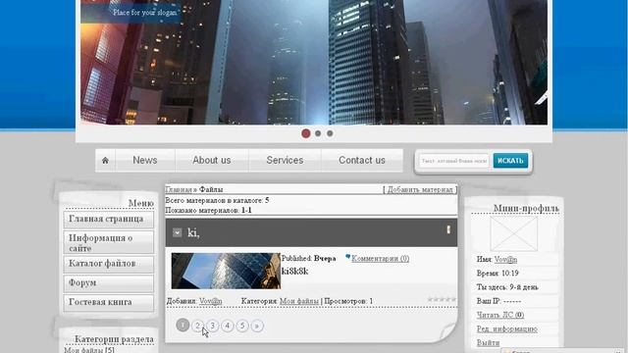628x353 pixels.
Task: Open the home icon in navigation bar
Action: click(105, 161)
